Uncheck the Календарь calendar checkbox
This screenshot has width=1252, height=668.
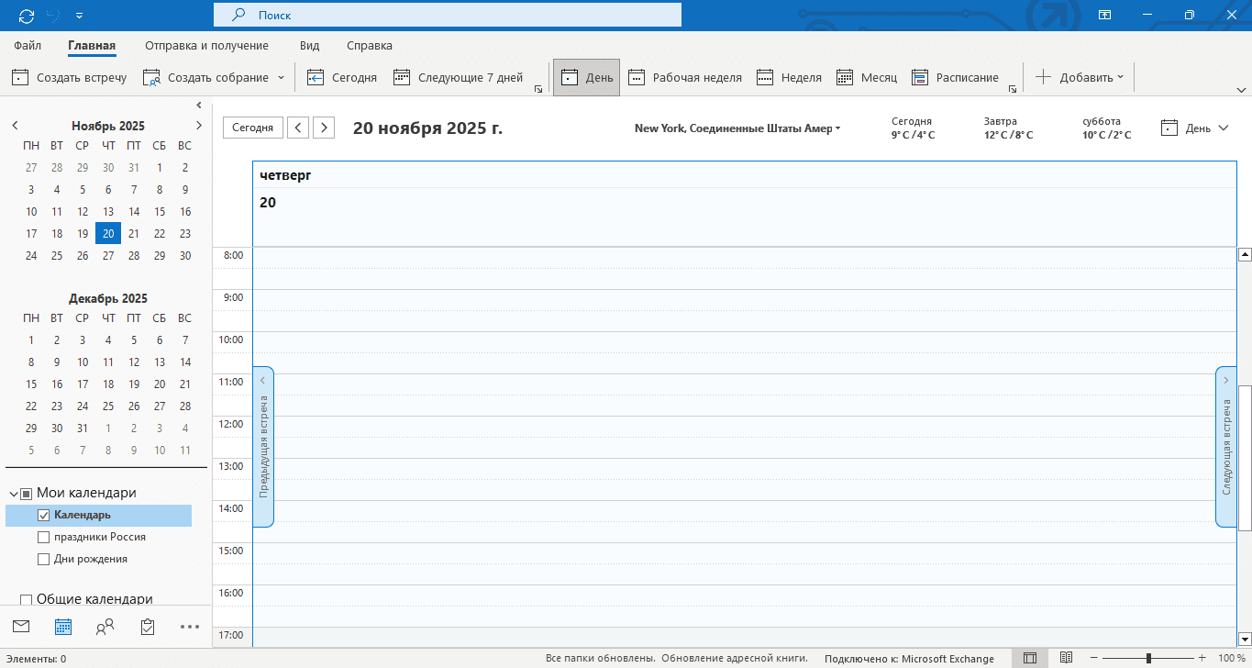43,516
